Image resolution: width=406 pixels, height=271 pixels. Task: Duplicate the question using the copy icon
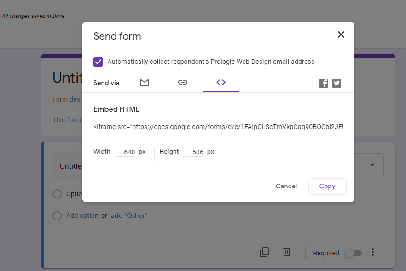(264, 252)
